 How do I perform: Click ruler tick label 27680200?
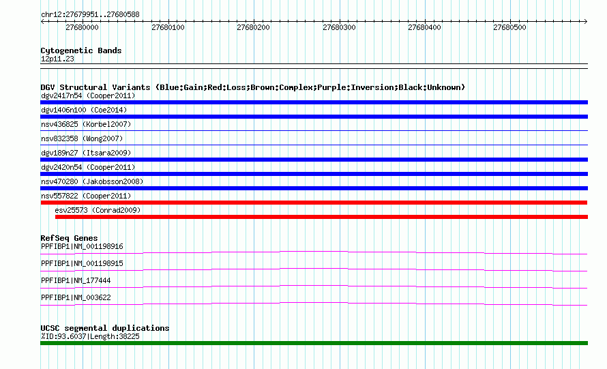point(253,27)
